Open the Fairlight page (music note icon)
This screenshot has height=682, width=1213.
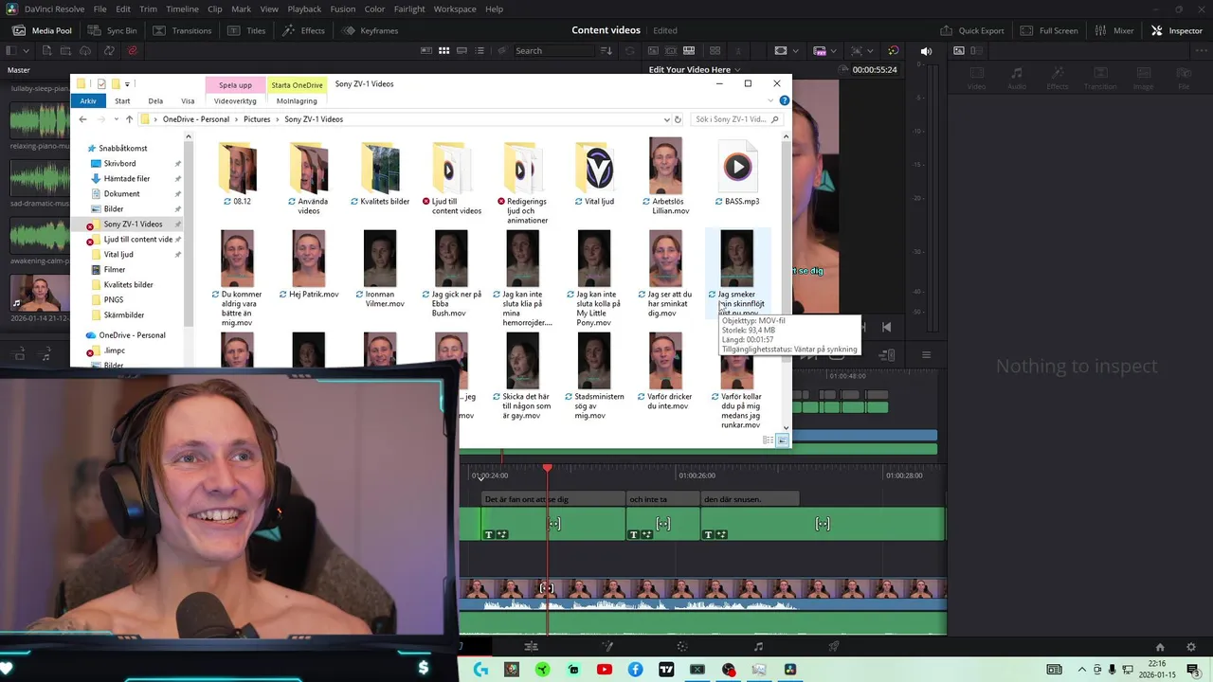coord(758,647)
